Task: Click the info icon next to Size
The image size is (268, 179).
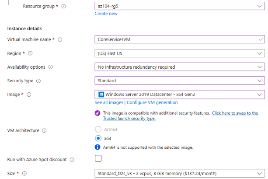Action: coord(24,173)
